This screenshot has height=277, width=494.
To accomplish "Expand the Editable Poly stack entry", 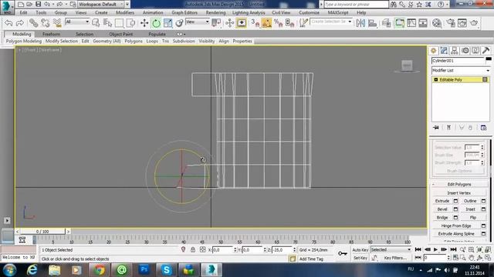I will tap(436, 80).
